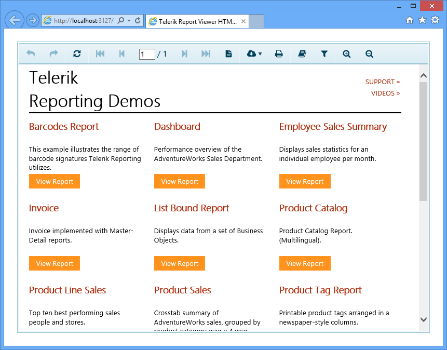The width and height of the screenshot is (447, 350).
Task: Toggle the parameters filter funnel icon
Action: coord(324,53)
